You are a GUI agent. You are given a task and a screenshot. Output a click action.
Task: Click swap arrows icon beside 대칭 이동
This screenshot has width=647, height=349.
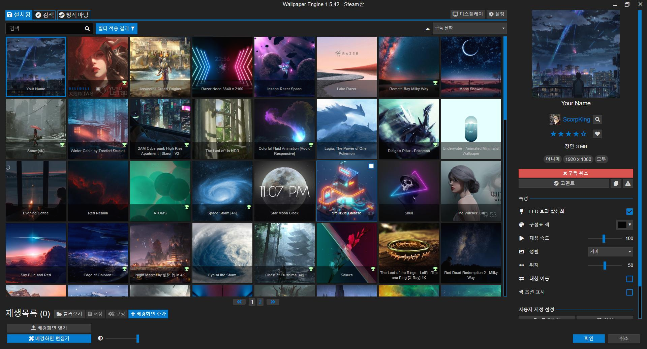pyautogui.click(x=522, y=279)
